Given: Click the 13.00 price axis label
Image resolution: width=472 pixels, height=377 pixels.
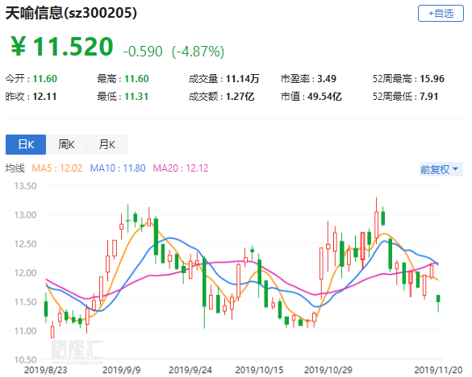Looking at the screenshot, I should click(x=26, y=214).
